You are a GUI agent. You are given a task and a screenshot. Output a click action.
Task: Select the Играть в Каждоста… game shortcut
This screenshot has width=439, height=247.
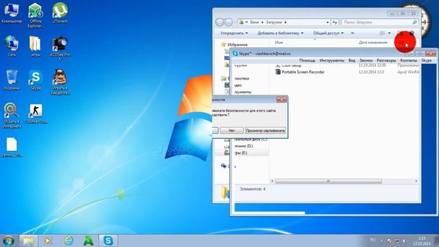click(x=60, y=82)
